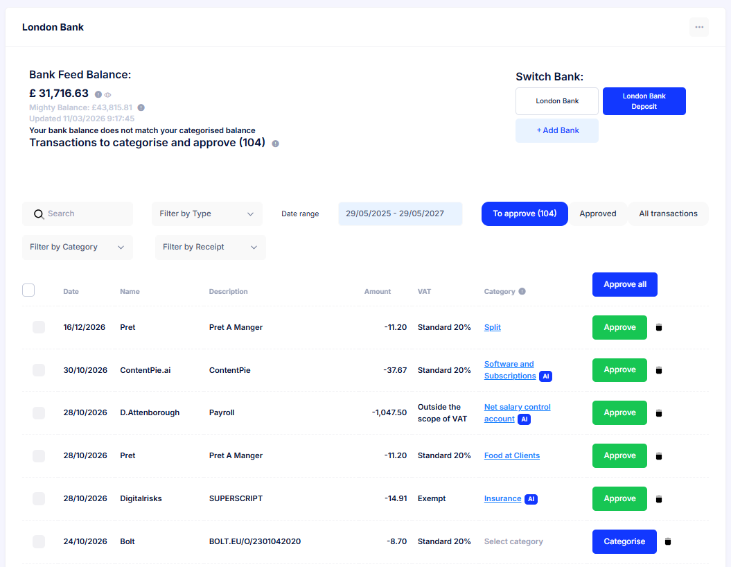The width and height of the screenshot is (731, 567).
Task: Delete the Bolt transaction
Action: pos(667,541)
